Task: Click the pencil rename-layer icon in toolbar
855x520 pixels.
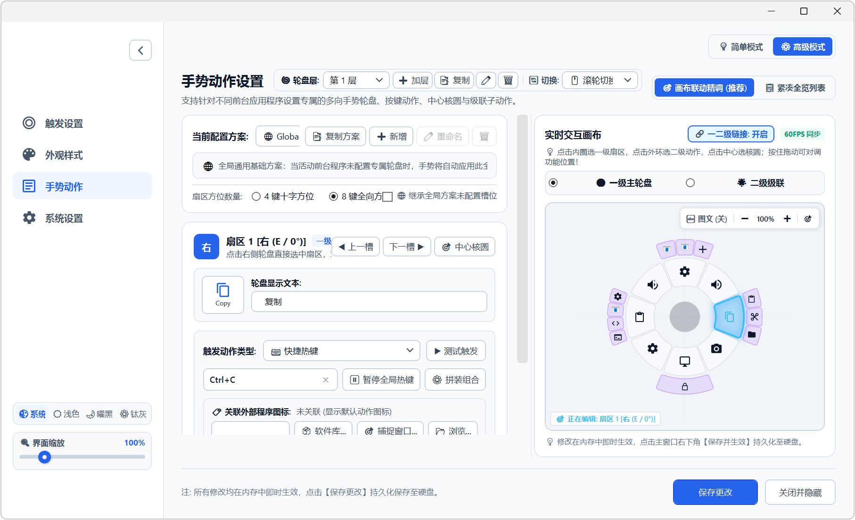Action: [x=486, y=81]
